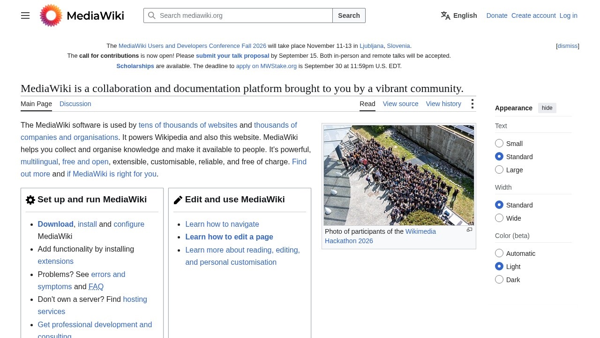
Task: Click the free and open link
Action: pos(85,162)
